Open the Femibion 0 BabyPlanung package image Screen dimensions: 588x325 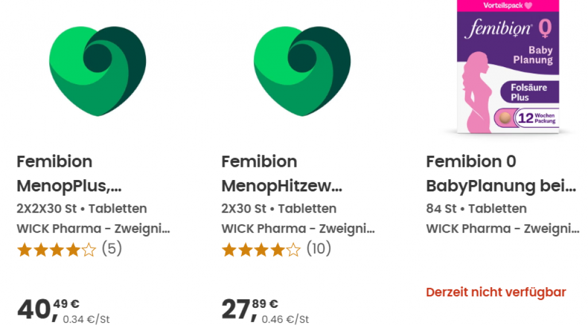(x=508, y=69)
